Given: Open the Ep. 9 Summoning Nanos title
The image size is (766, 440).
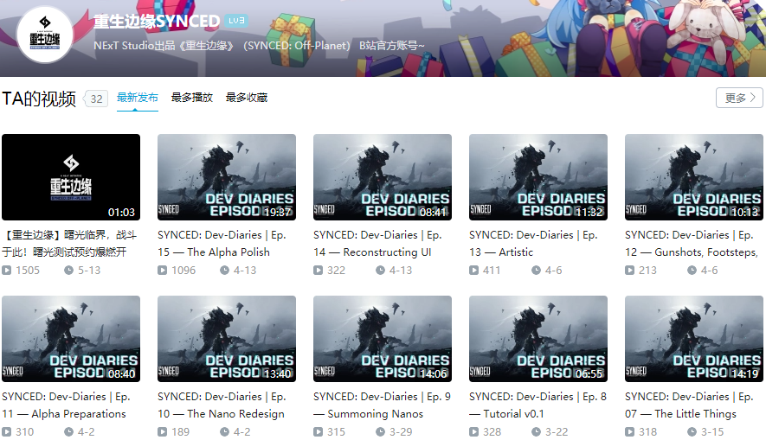Looking at the screenshot, I should [x=382, y=405].
